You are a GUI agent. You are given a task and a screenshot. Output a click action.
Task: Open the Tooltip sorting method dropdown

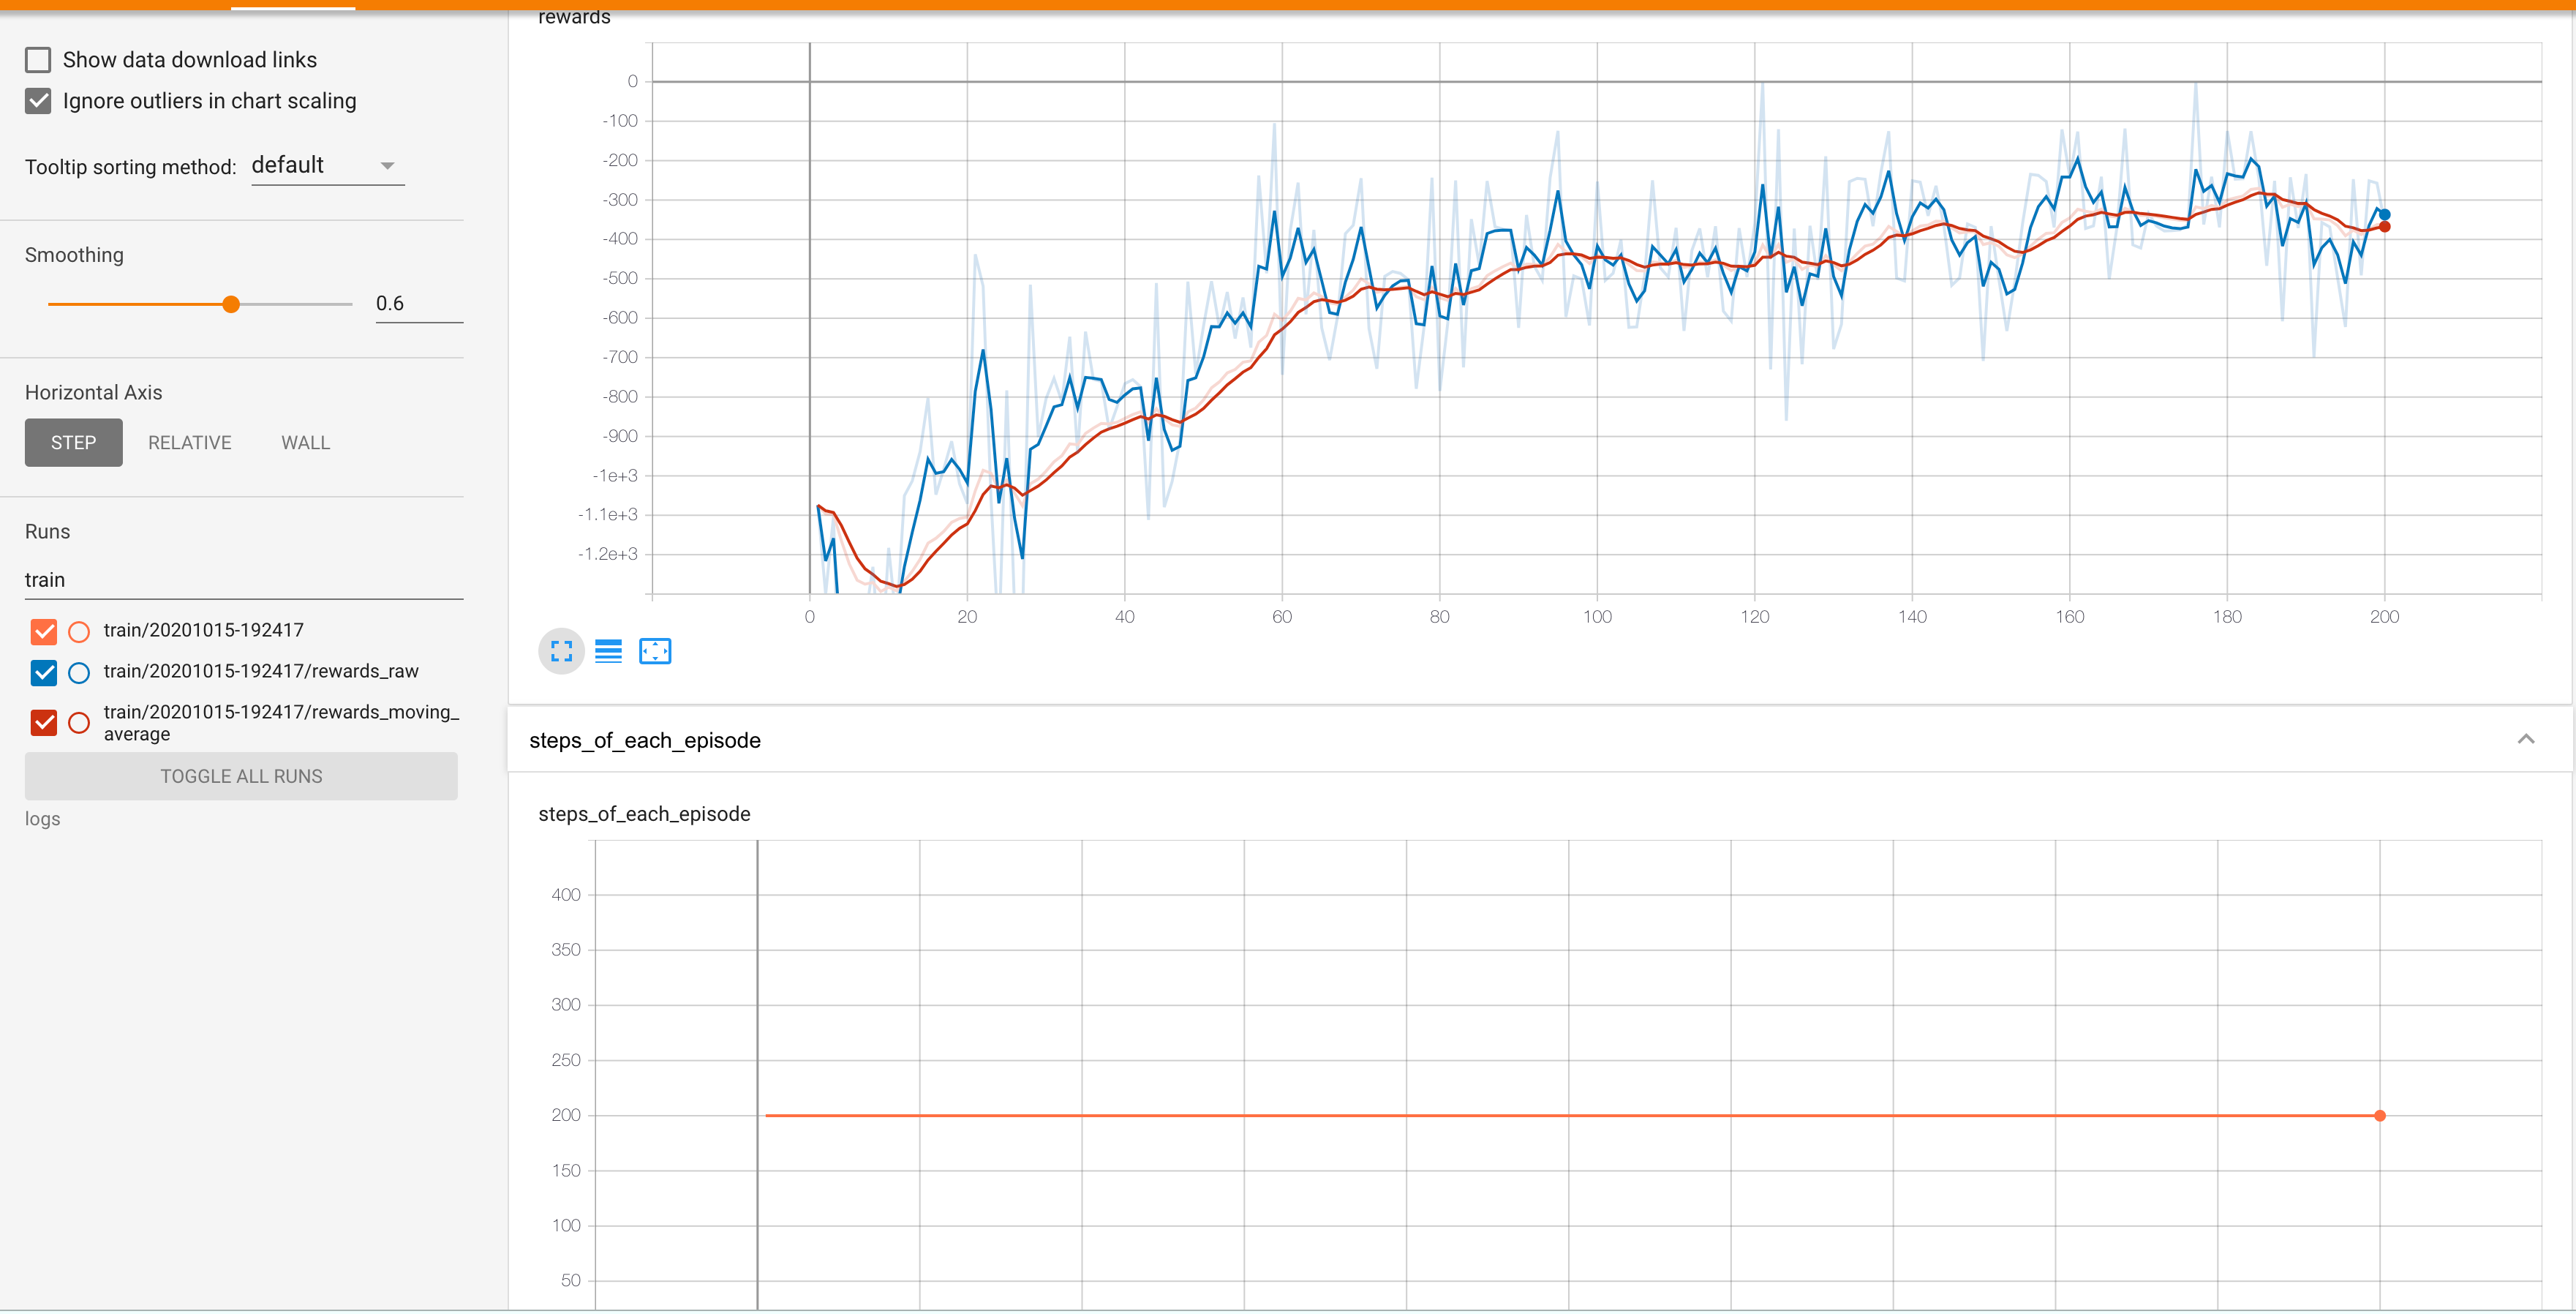[x=327, y=166]
